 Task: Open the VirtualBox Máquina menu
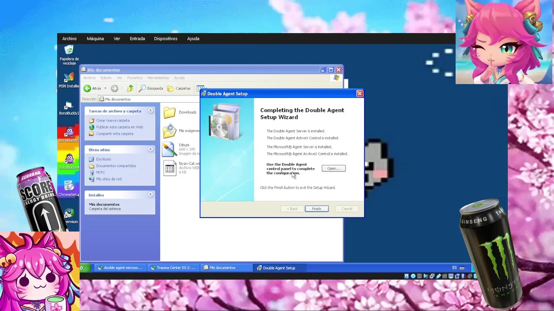(x=95, y=38)
